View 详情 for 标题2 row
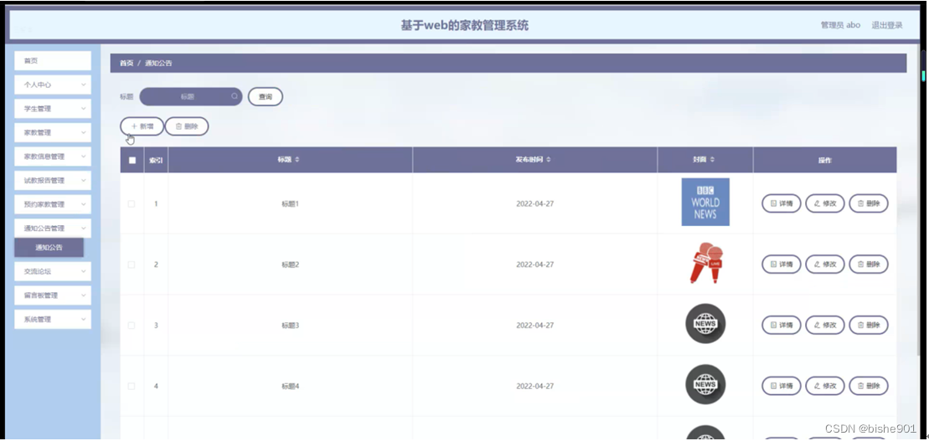Screen dimensions: 929x441 781,264
